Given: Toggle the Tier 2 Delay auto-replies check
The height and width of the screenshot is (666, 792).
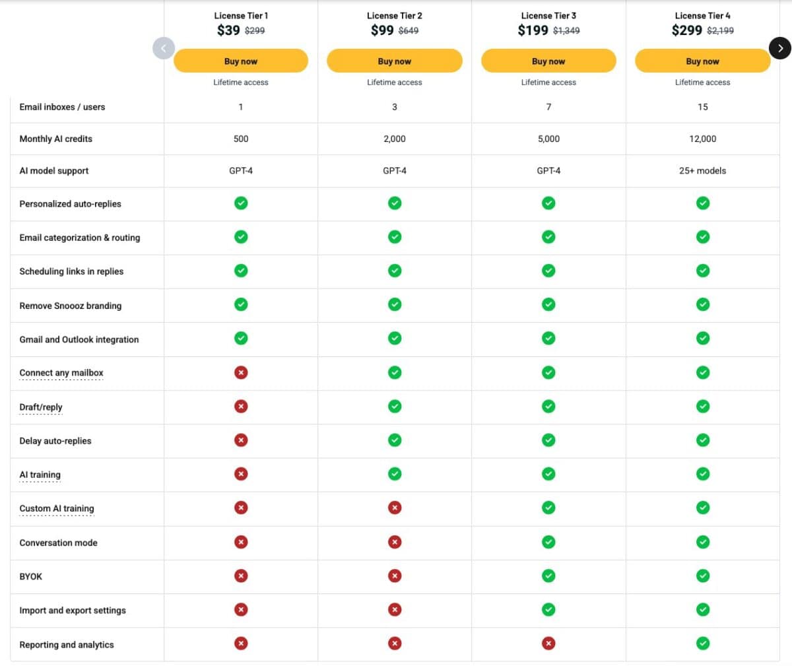Looking at the screenshot, I should 394,440.
